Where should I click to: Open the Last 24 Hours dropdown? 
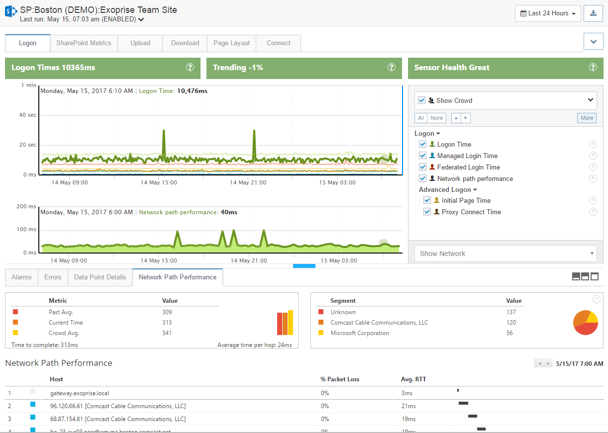548,13
